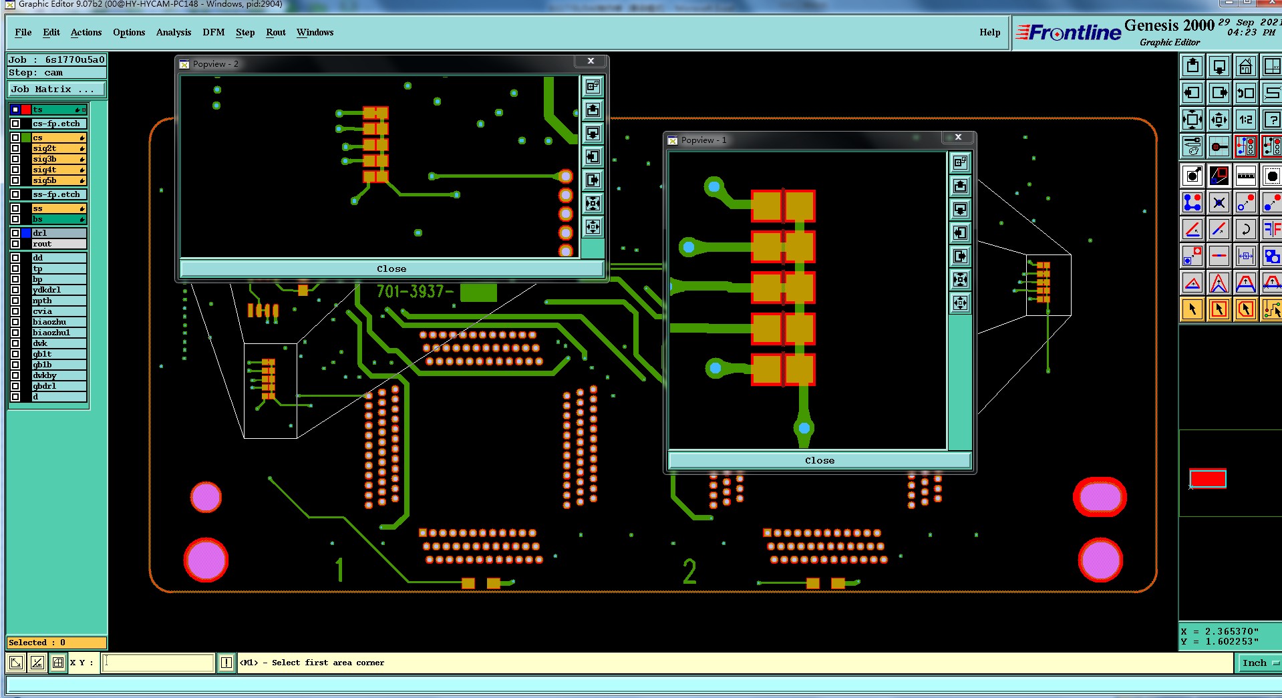Viewport: 1282px width, 698px height.
Task: Open the File menu
Action: tap(23, 32)
